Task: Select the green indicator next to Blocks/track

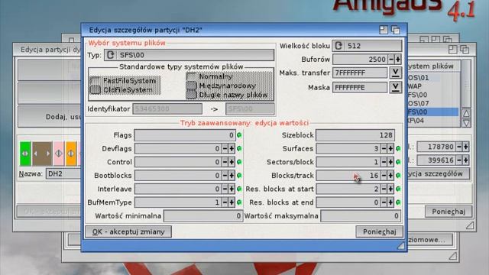Action: 398,175
